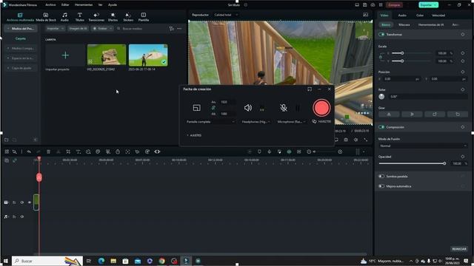This screenshot has height=266, width=474.
Task: Click the aspect ratio lock link icon
Action: pos(213,108)
